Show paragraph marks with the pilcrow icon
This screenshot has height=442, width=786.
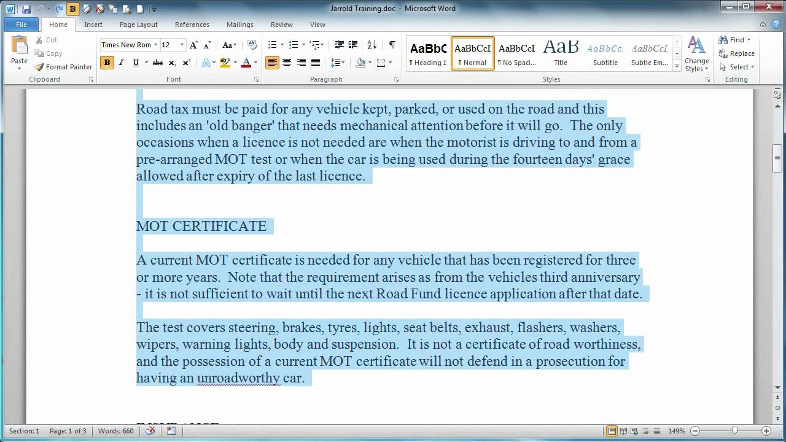(x=392, y=45)
